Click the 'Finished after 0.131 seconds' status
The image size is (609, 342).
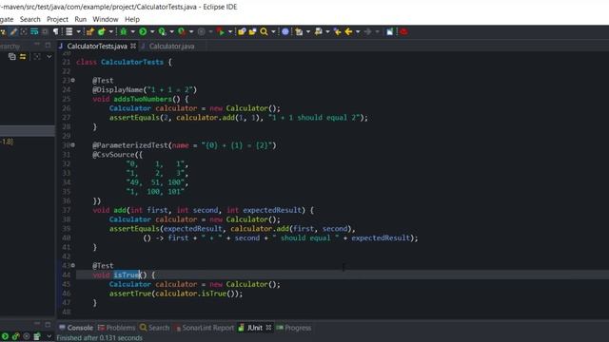[x=99, y=338]
